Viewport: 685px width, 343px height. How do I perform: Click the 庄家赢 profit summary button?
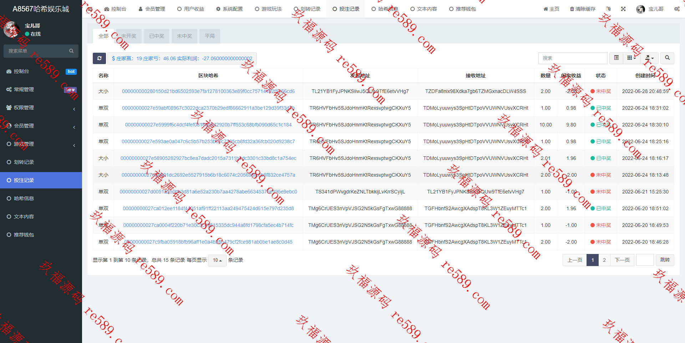[182, 58]
